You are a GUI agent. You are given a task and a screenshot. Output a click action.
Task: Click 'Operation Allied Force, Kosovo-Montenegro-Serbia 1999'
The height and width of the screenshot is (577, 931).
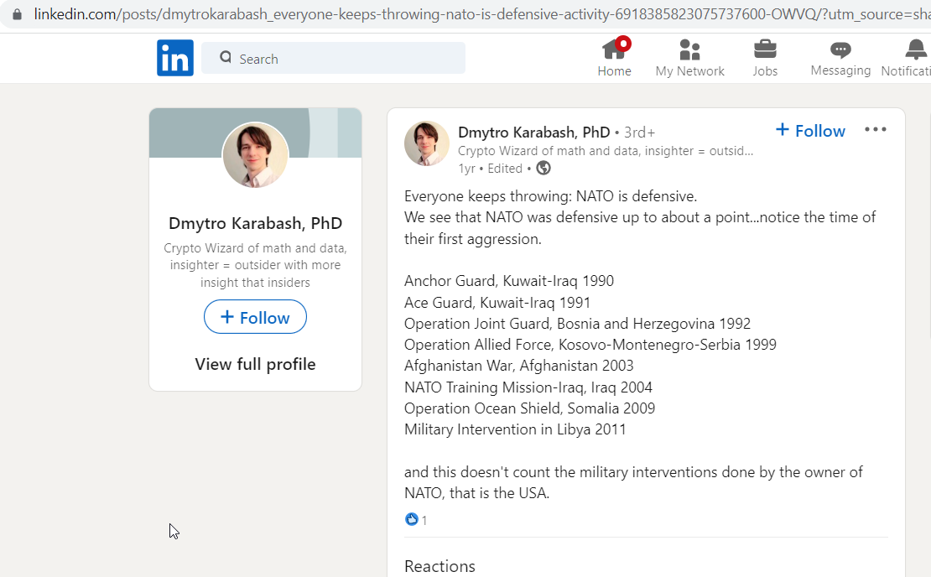pyautogui.click(x=590, y=345)
